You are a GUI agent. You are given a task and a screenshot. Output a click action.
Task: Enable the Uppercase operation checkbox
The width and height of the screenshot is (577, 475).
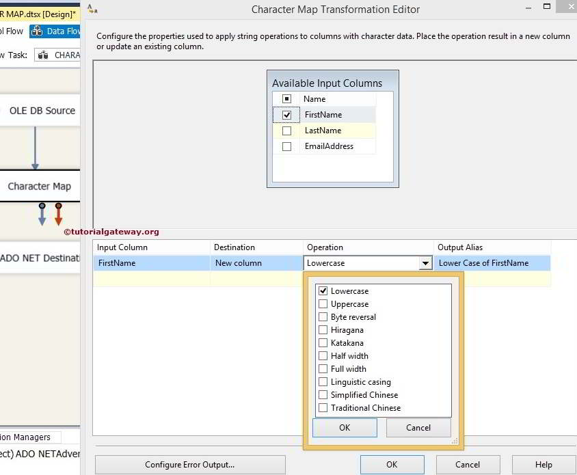click(324, 303)
